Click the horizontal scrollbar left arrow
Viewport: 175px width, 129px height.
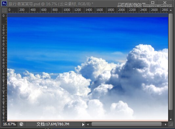click(88, 124)
